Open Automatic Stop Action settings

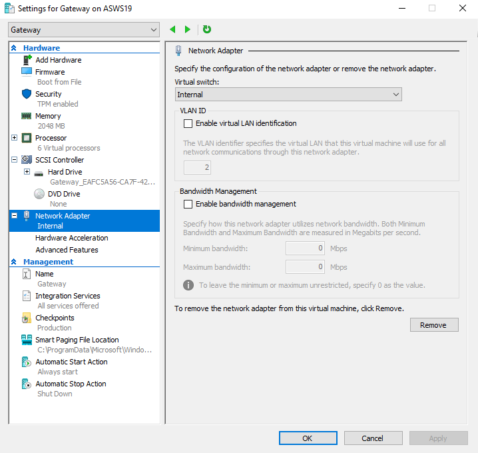click(71, 384)
